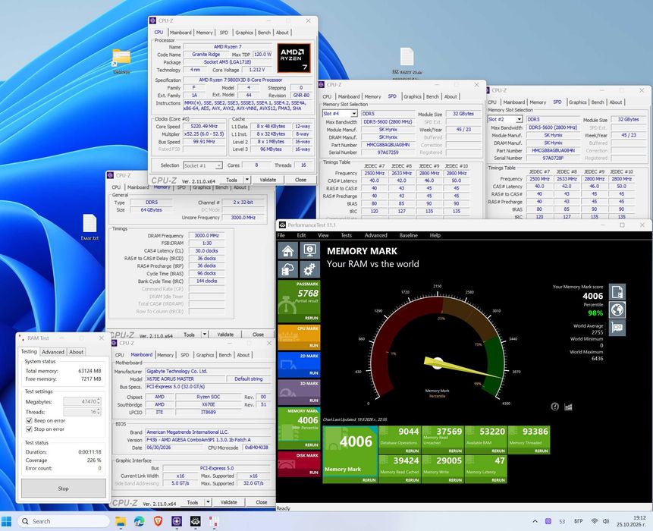Open the PerformanceTest home icon

[287, 250]
